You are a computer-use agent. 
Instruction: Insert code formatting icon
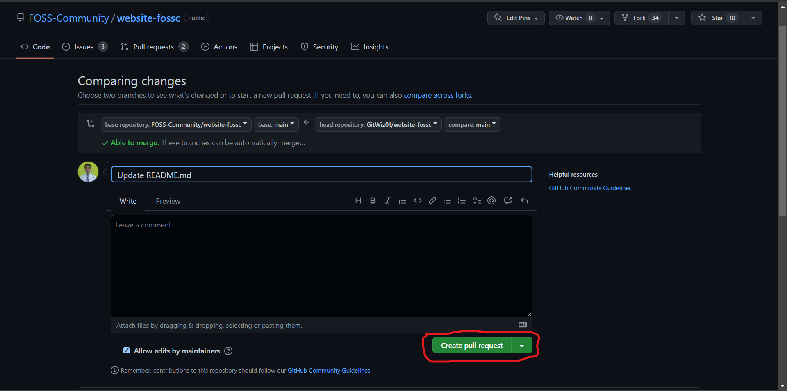pos(418,200)
